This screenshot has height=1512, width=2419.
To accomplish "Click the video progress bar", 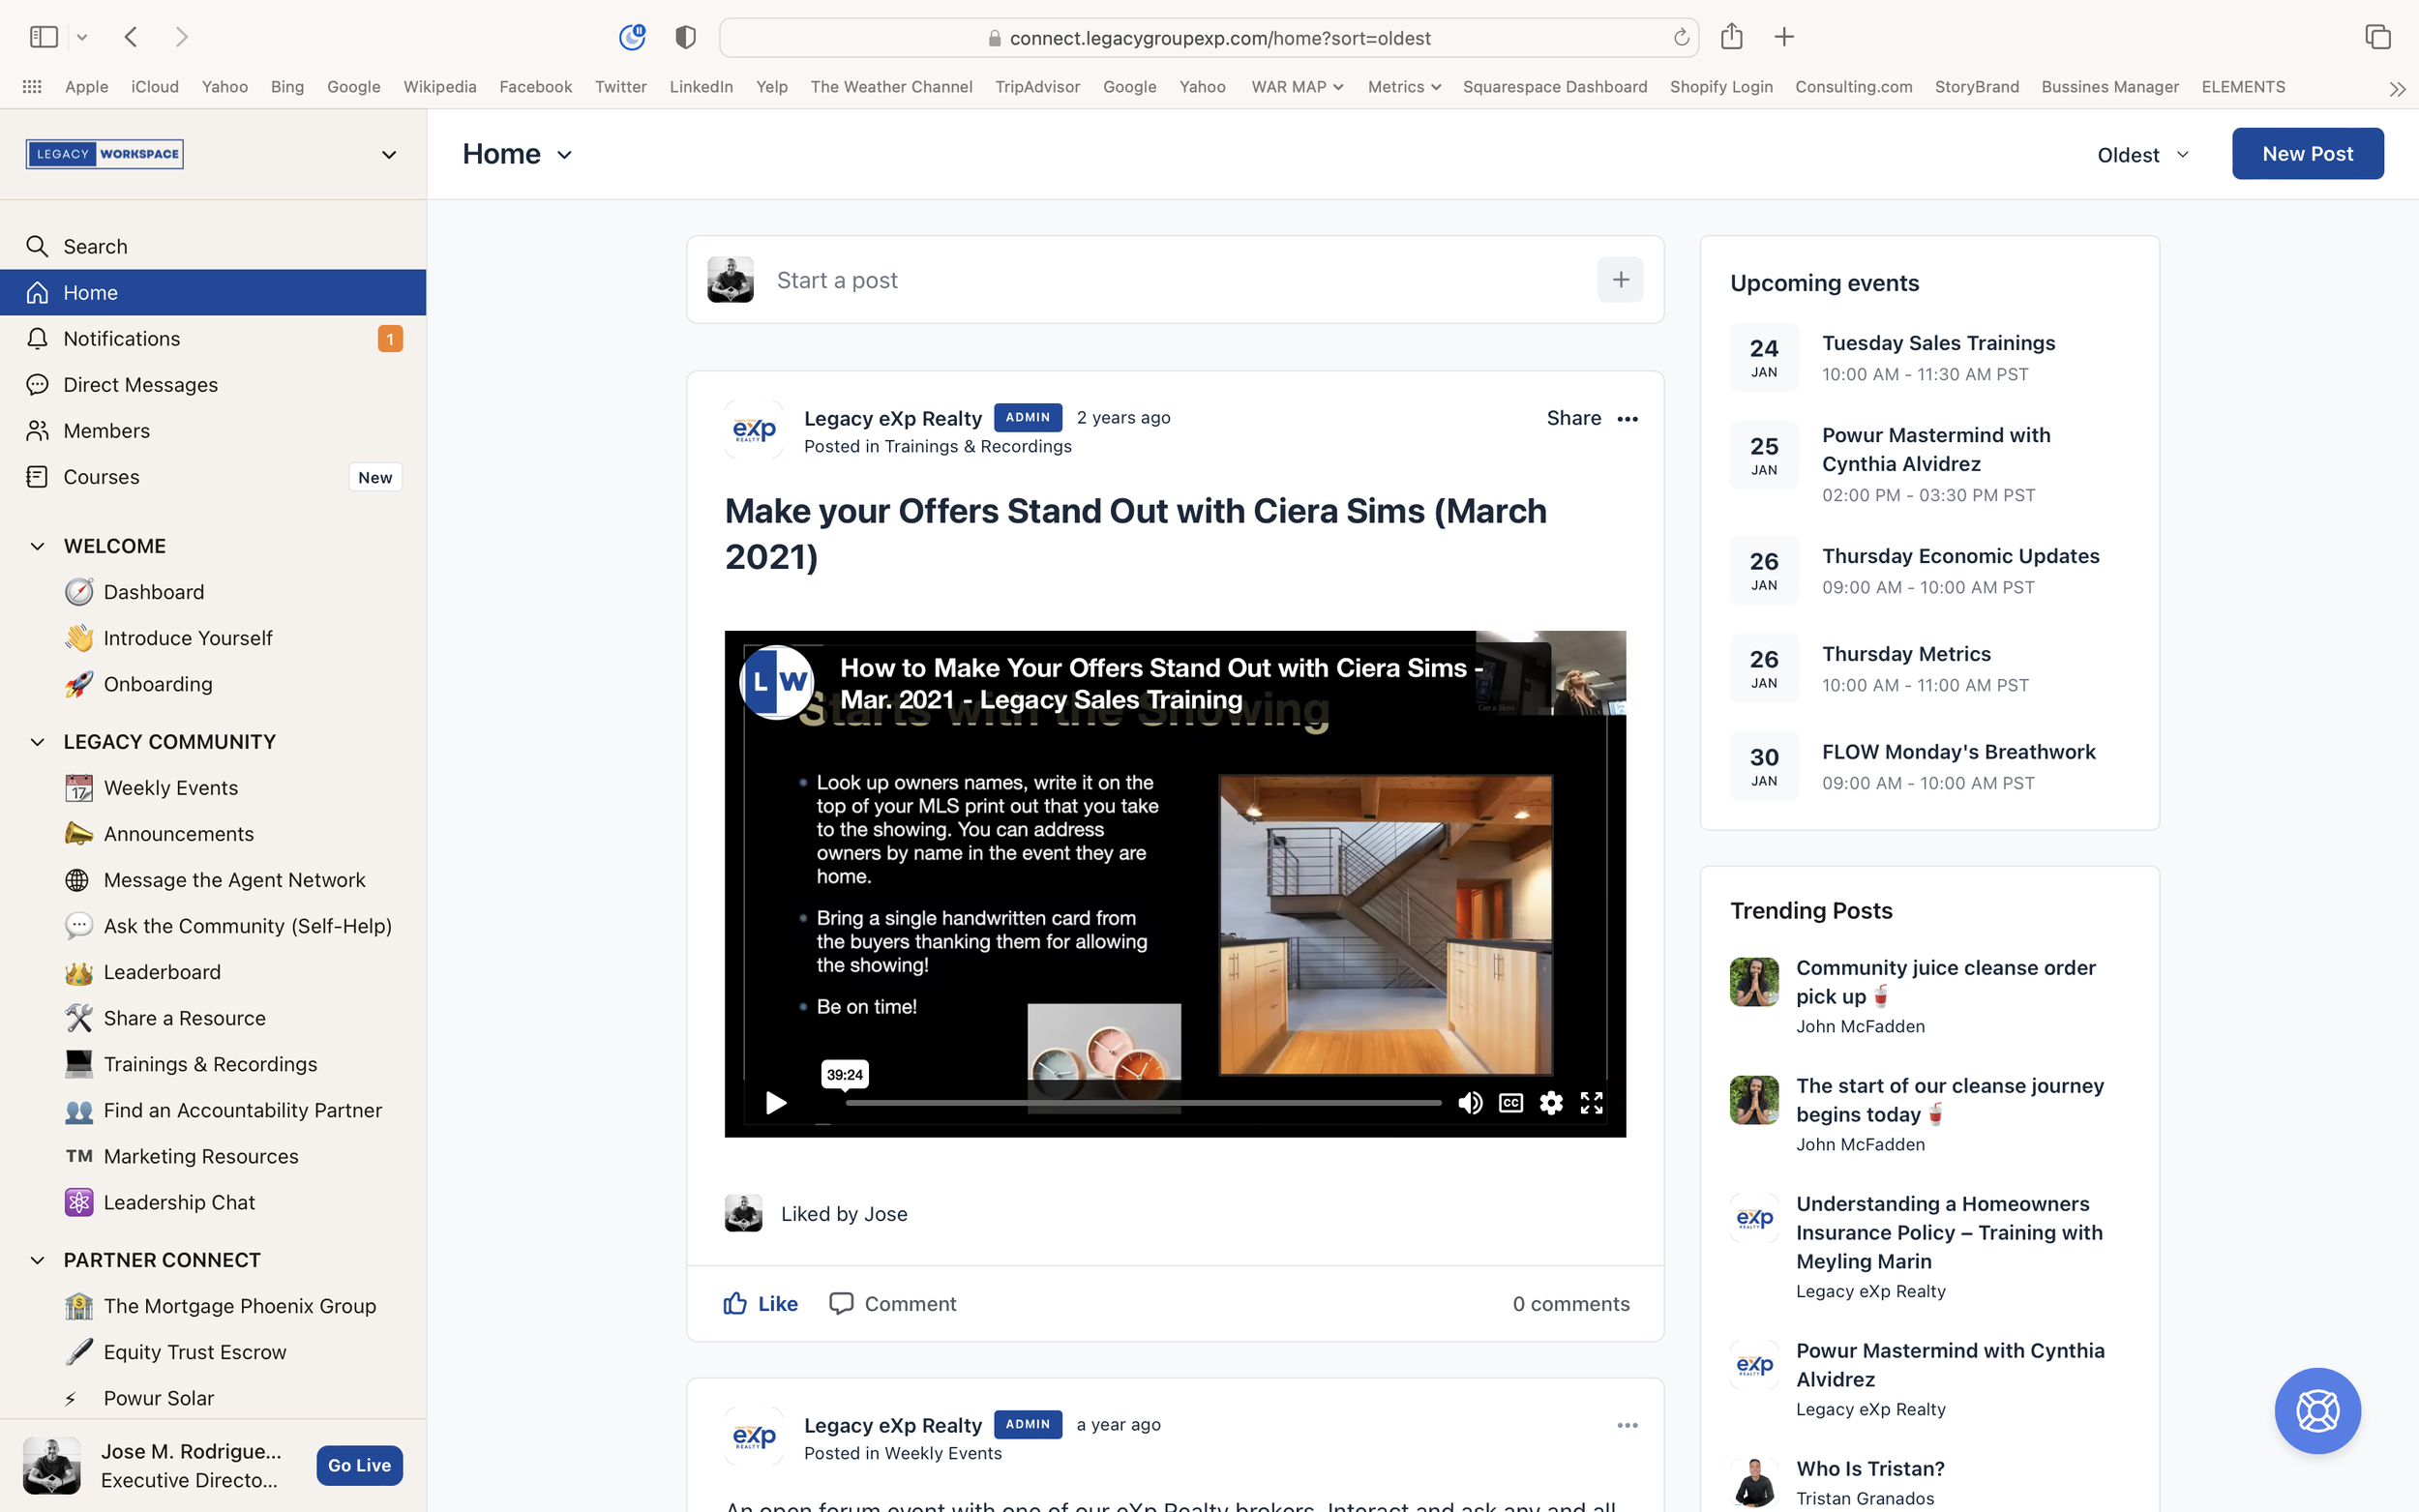I will pos(1143,1102).
